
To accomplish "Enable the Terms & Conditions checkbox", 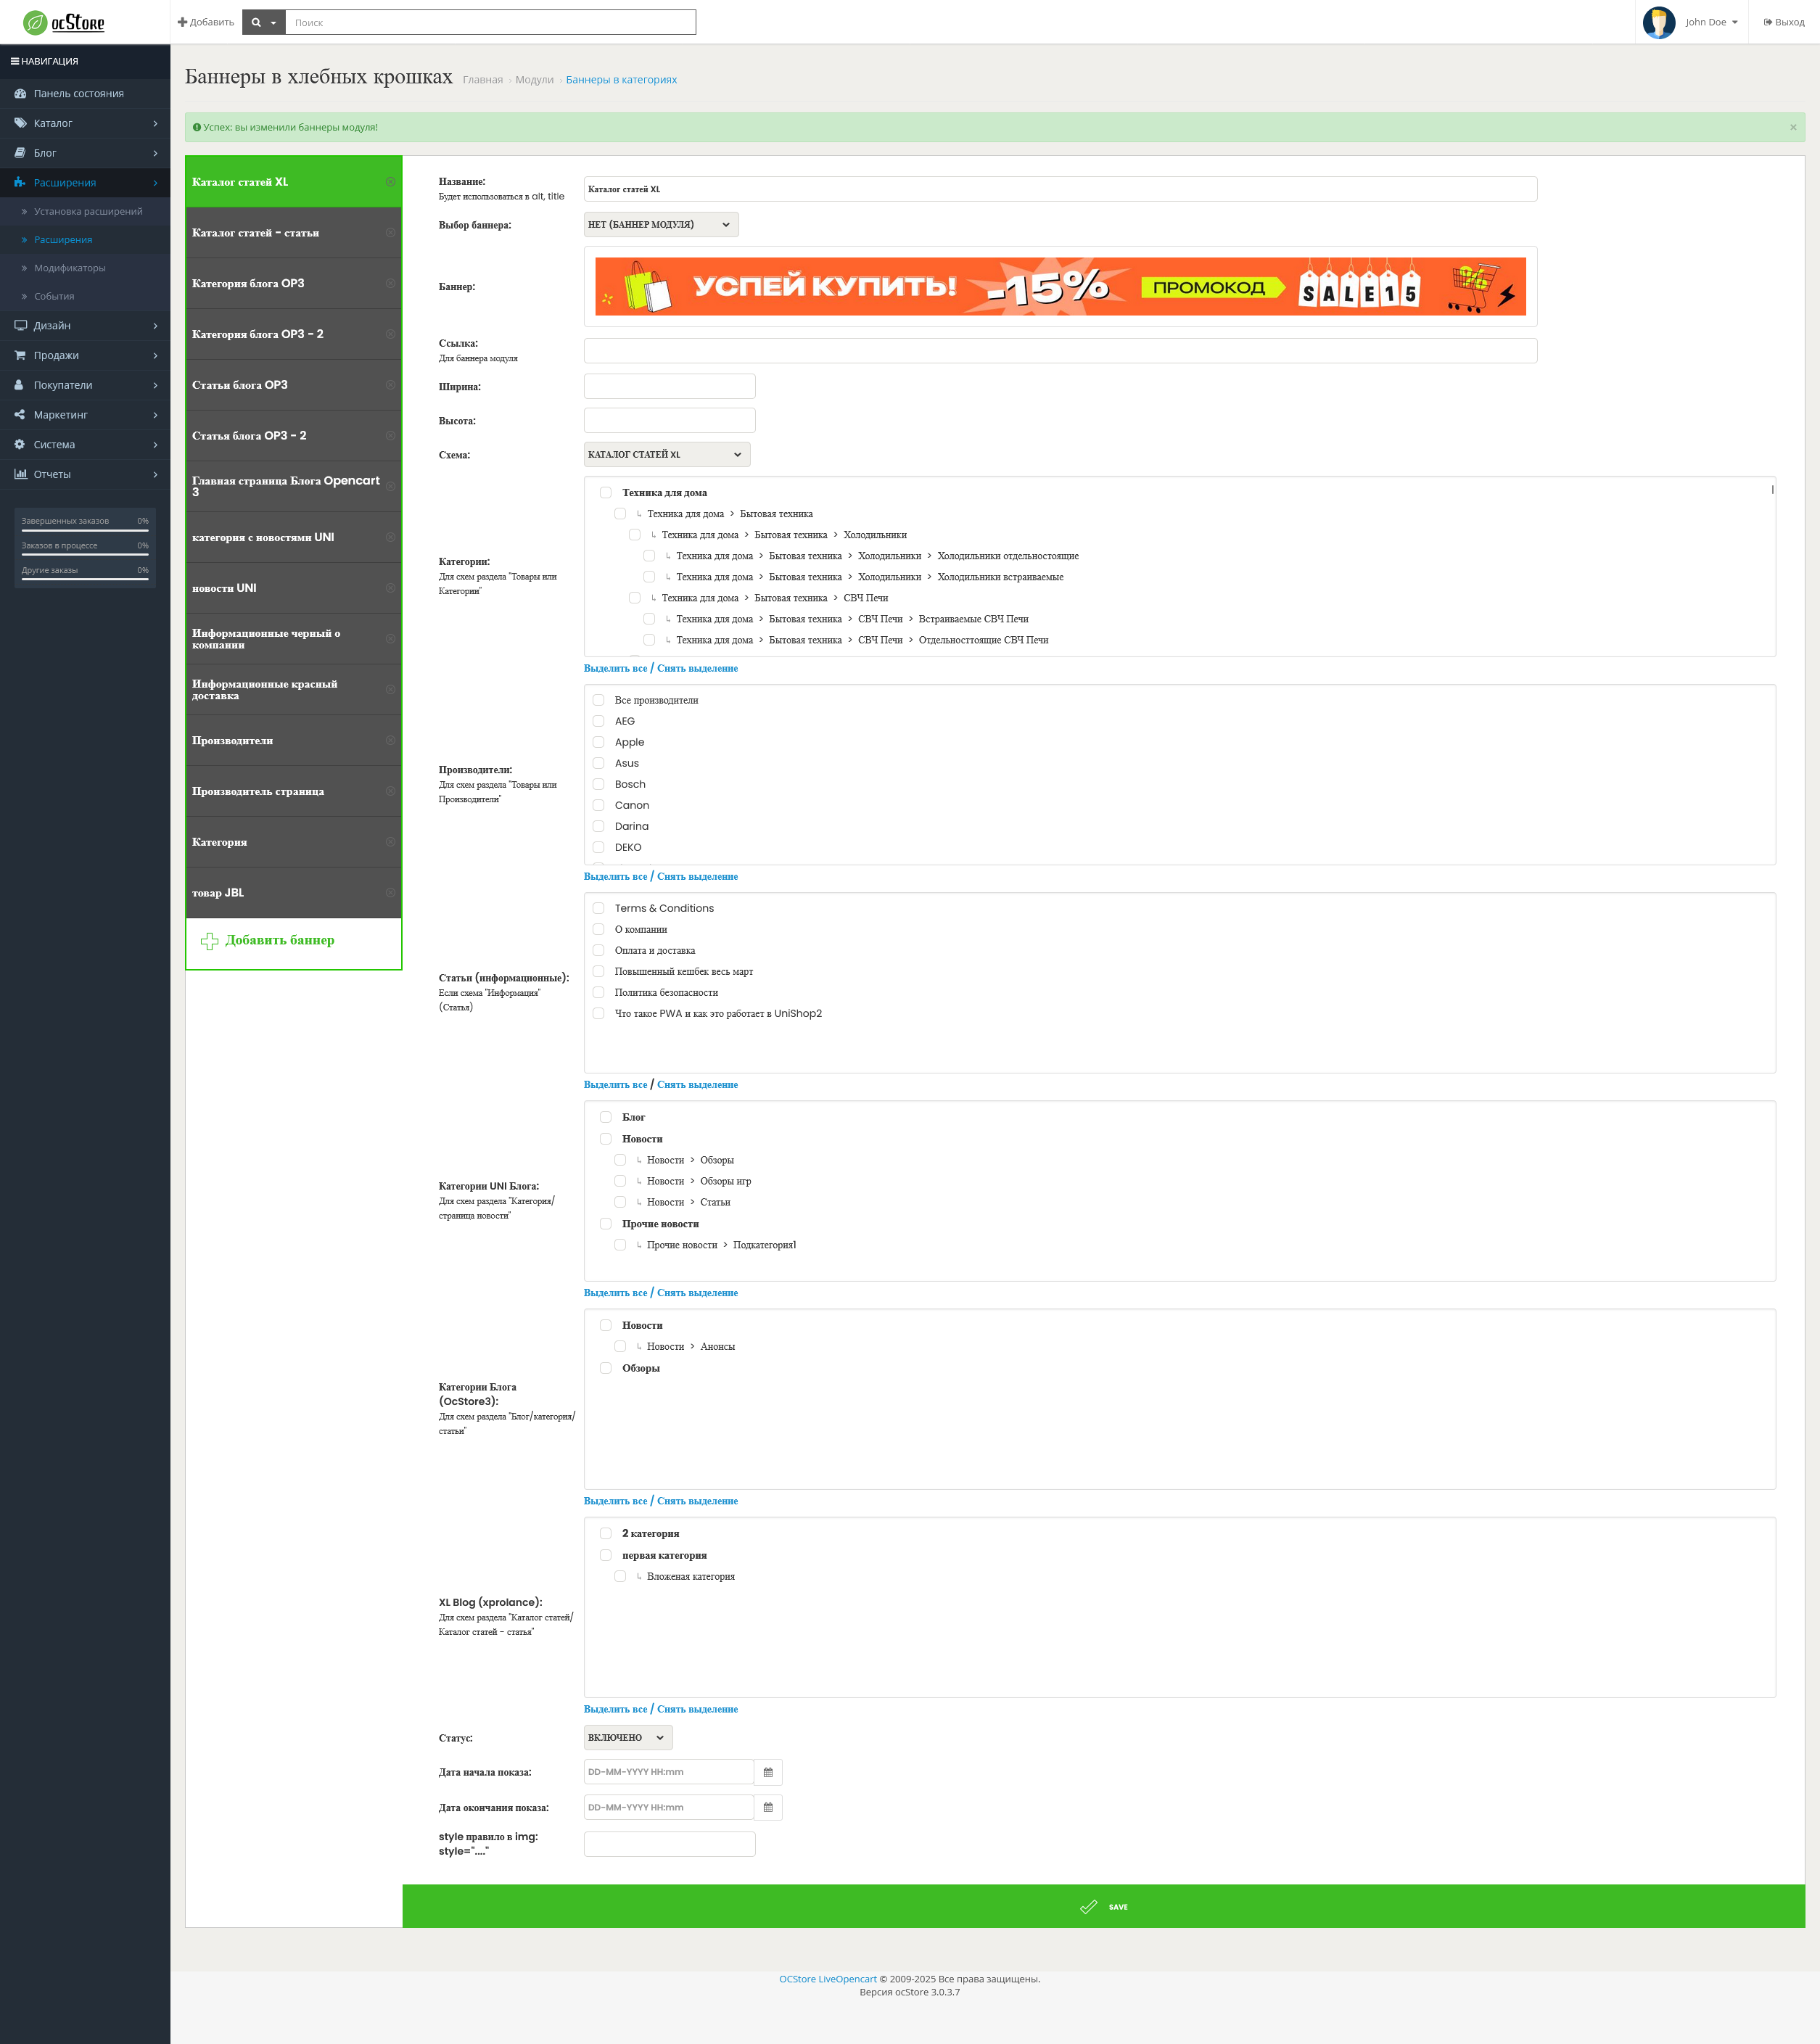I will (x=598, y=908).
